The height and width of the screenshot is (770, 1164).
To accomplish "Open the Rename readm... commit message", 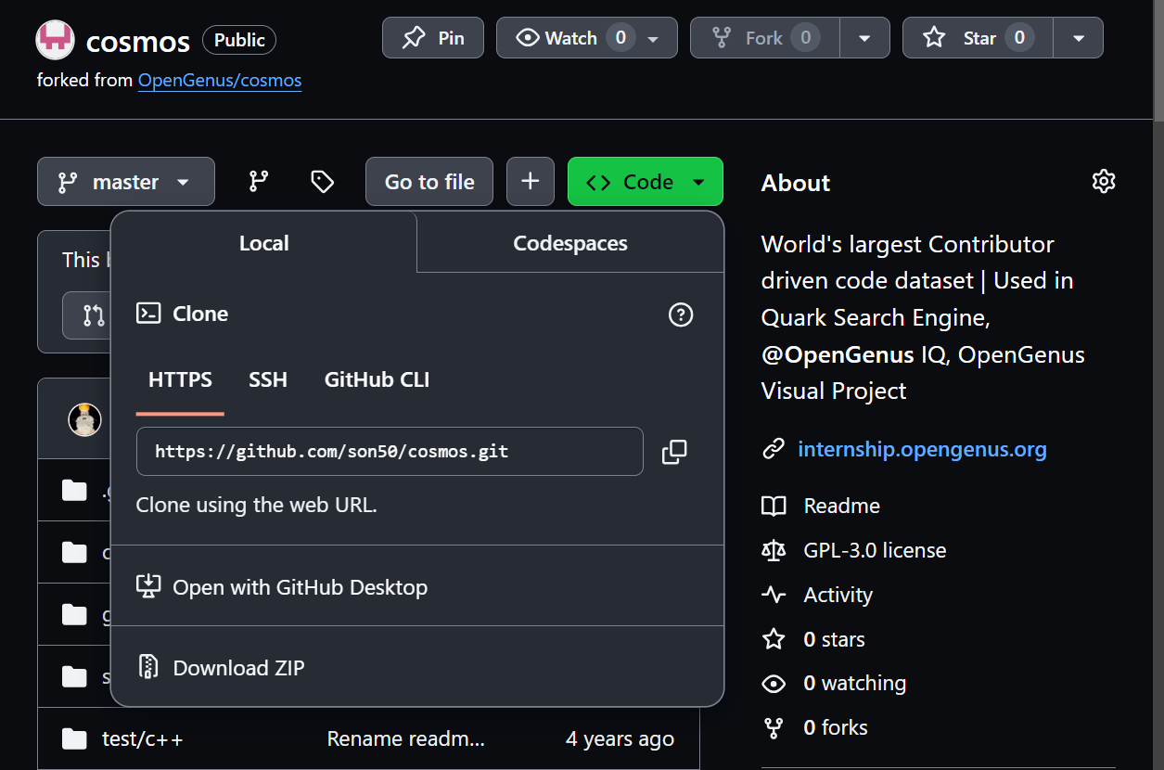I will point(405,739).
